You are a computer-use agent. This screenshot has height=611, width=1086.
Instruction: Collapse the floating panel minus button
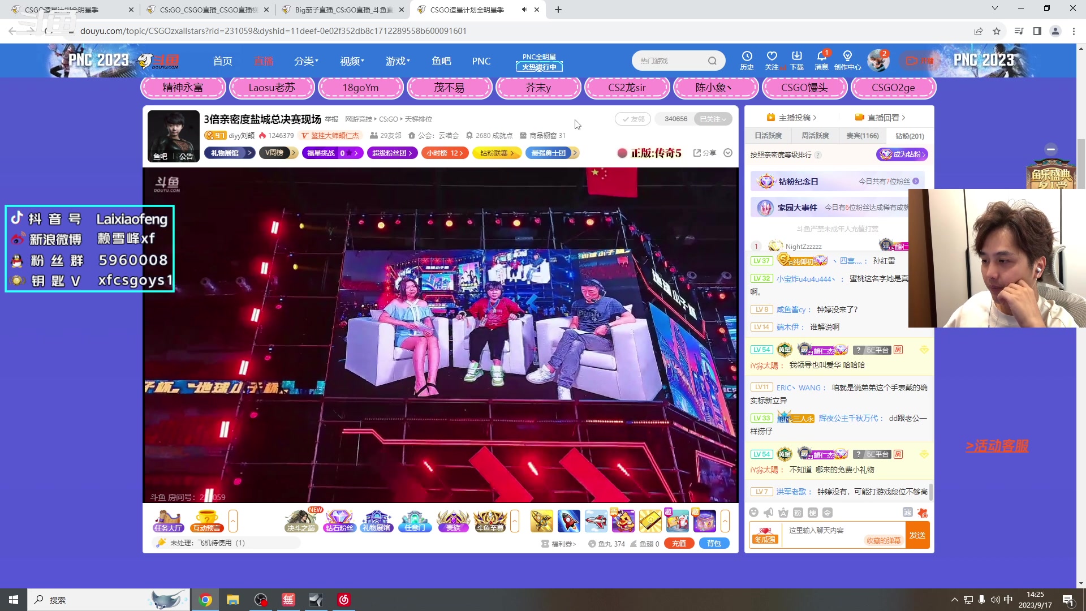[1051, 149]
